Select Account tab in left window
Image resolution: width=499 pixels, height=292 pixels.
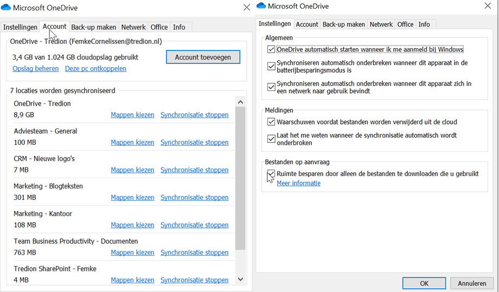click(x=54, y=27)
